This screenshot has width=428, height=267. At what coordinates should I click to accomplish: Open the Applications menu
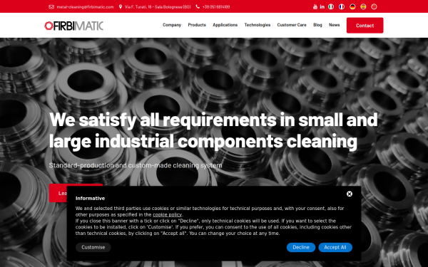(225, 25)
